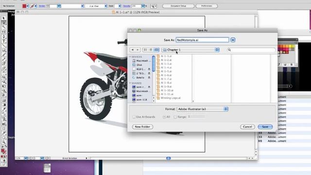Select the Lasso tool

pos(3,32)
